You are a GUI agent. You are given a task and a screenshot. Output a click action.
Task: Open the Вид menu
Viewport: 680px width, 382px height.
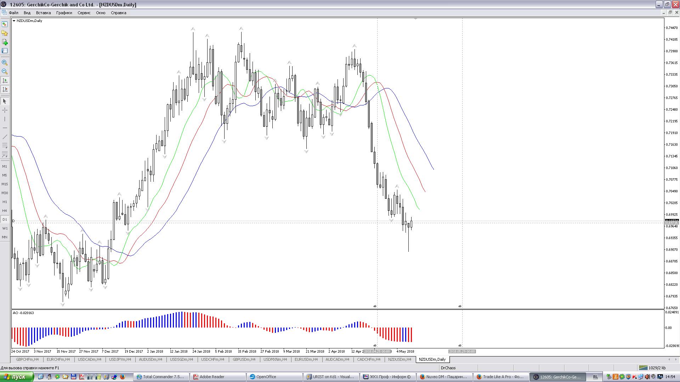(27, 13)
